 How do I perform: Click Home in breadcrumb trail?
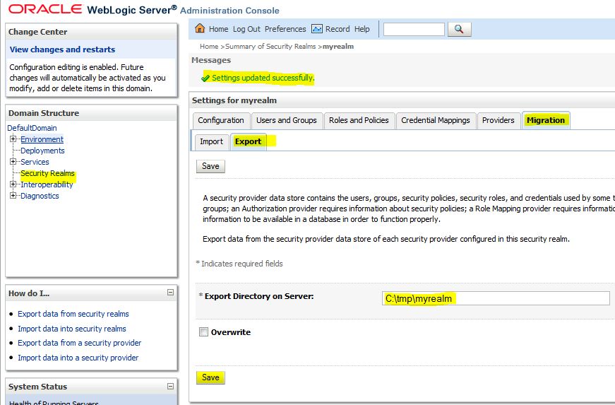pos(209,47)
